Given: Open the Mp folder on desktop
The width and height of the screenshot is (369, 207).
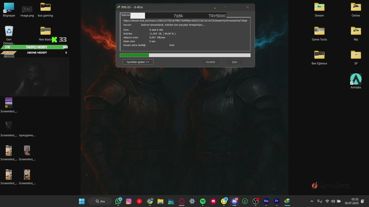Looking at the screenshot, I should tap(356, 34).
